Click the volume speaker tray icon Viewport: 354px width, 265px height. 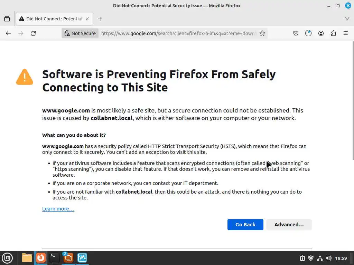329,258
